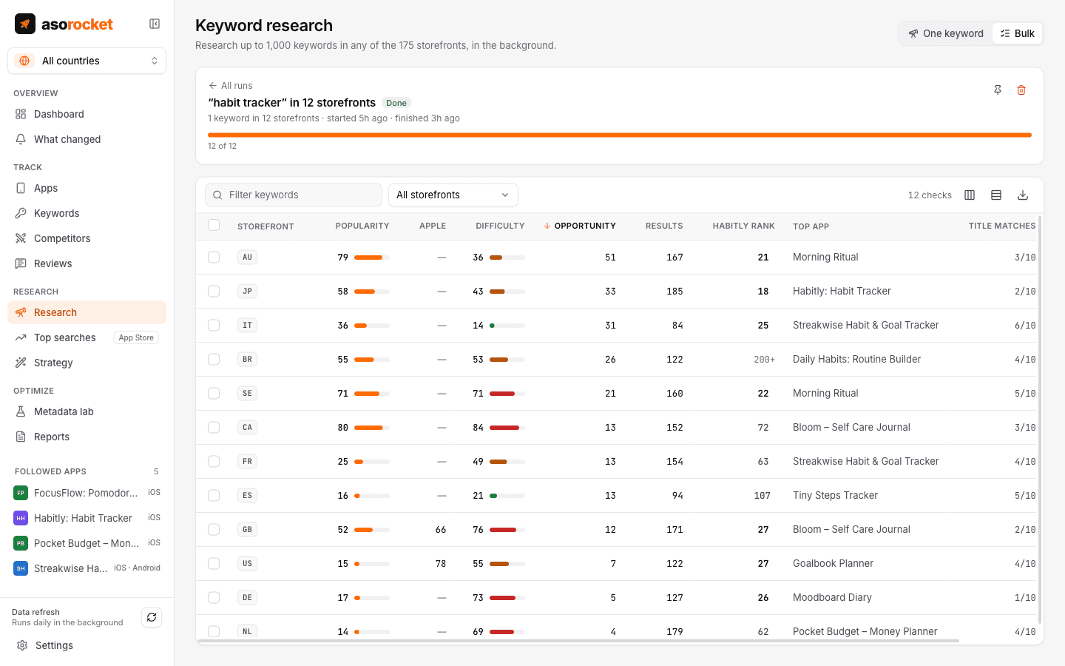Click the CA difficulty bar
Image resolution: width=1065 pixels, height=666 pixels.
[507, 427]
